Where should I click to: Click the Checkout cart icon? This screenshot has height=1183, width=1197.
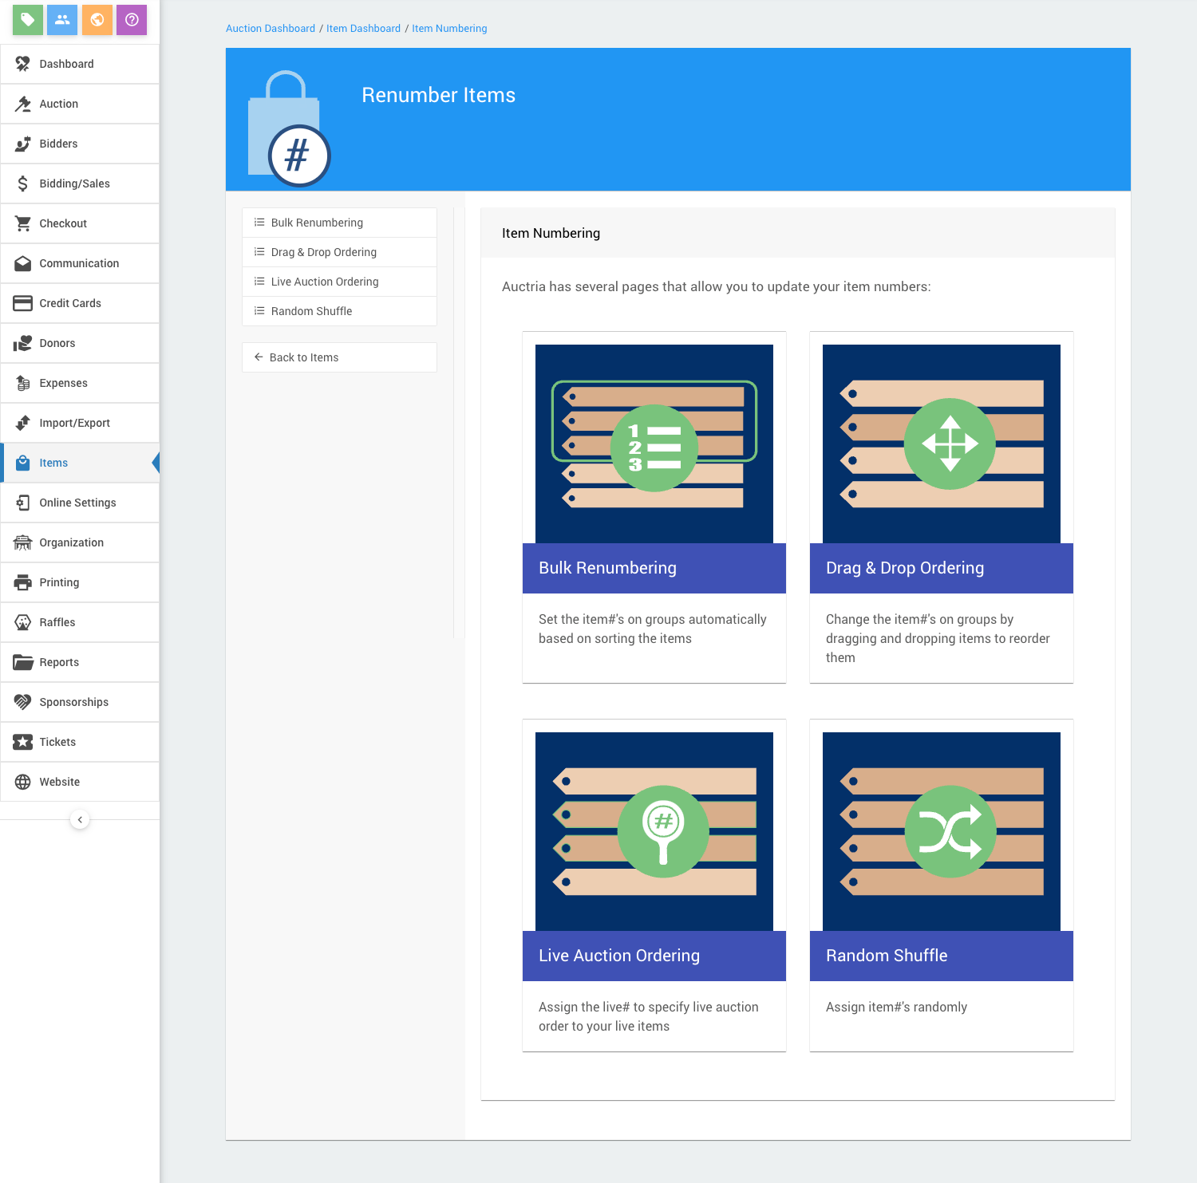click(23, 223)
